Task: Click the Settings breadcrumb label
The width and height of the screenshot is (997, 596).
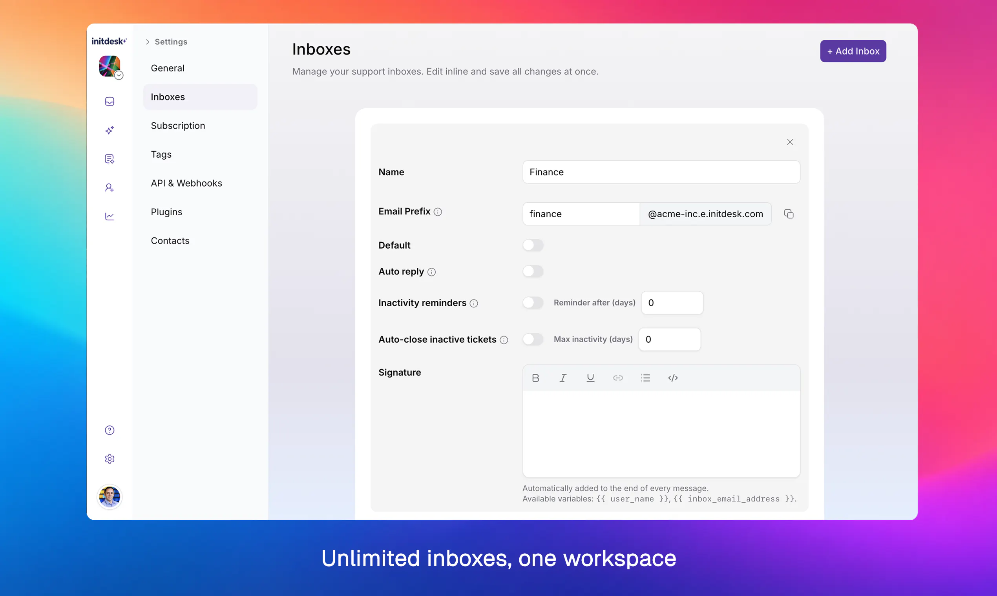Action: pyautogui.click(x=171, y=42)
